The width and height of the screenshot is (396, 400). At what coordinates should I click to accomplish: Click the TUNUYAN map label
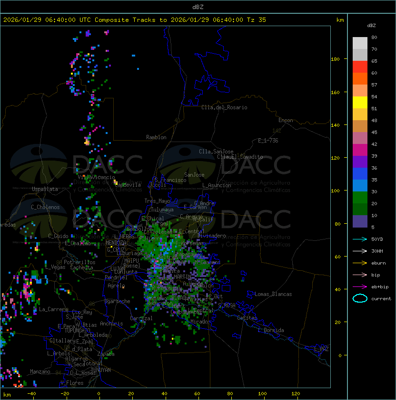coord(101,370)
